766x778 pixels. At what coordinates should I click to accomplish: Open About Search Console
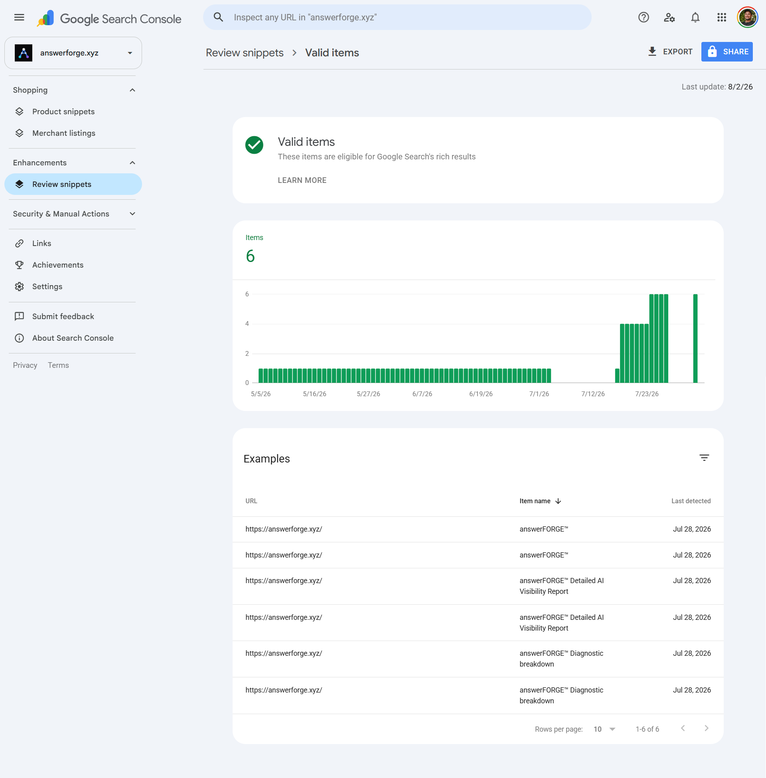(x=73, y=338)
